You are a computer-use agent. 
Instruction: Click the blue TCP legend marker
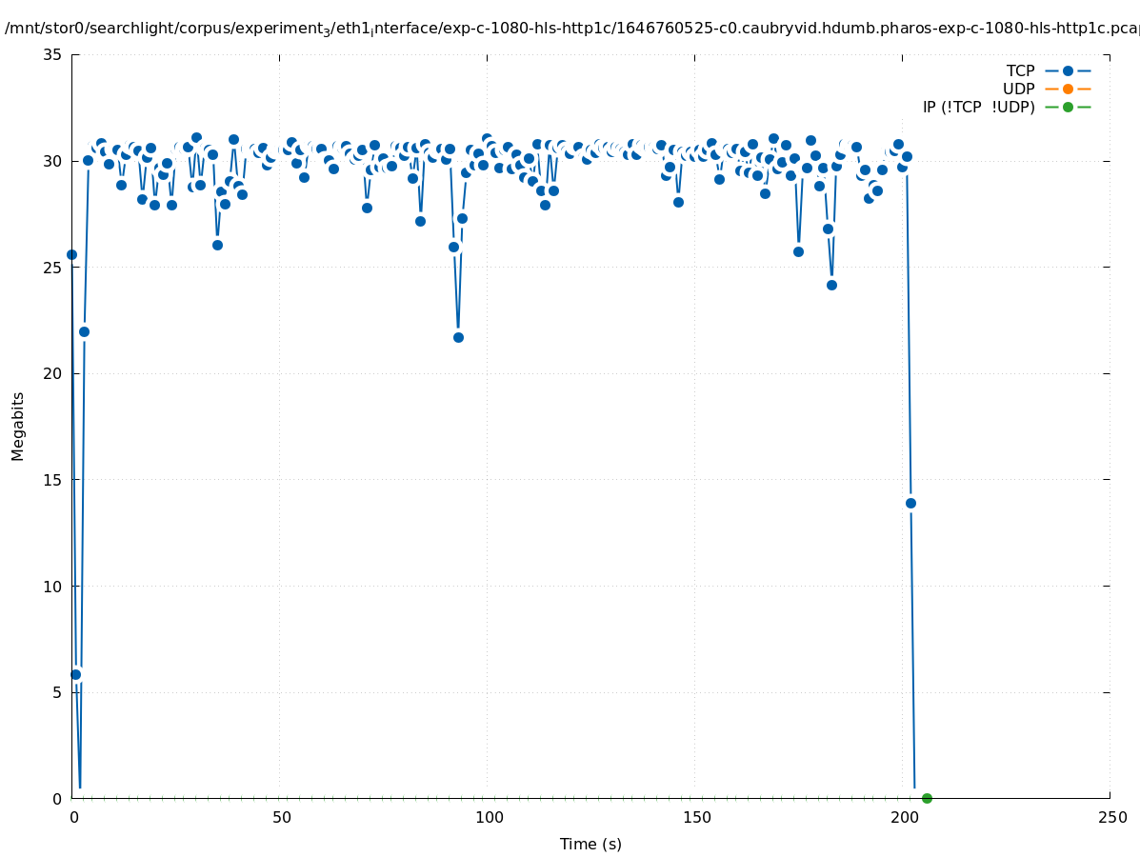point(1068,70)
